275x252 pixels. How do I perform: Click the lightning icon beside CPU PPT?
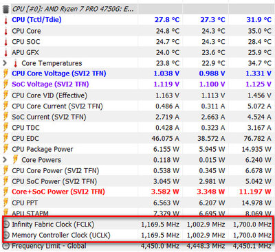5,203
